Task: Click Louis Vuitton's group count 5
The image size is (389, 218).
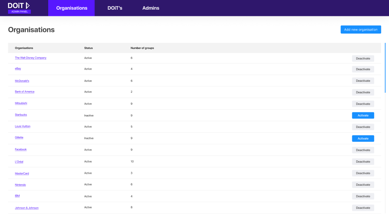Action: coord(131,127)
